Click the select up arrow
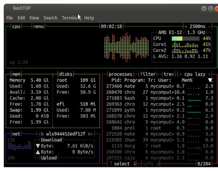Image resolution: width=218 pixels, height=171 pixels. pos(111,164)
